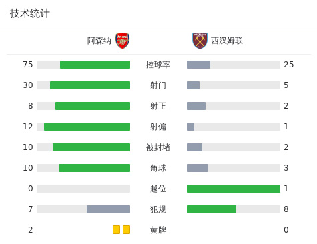Click West Ham's gray possession bar

pos(198,65)
